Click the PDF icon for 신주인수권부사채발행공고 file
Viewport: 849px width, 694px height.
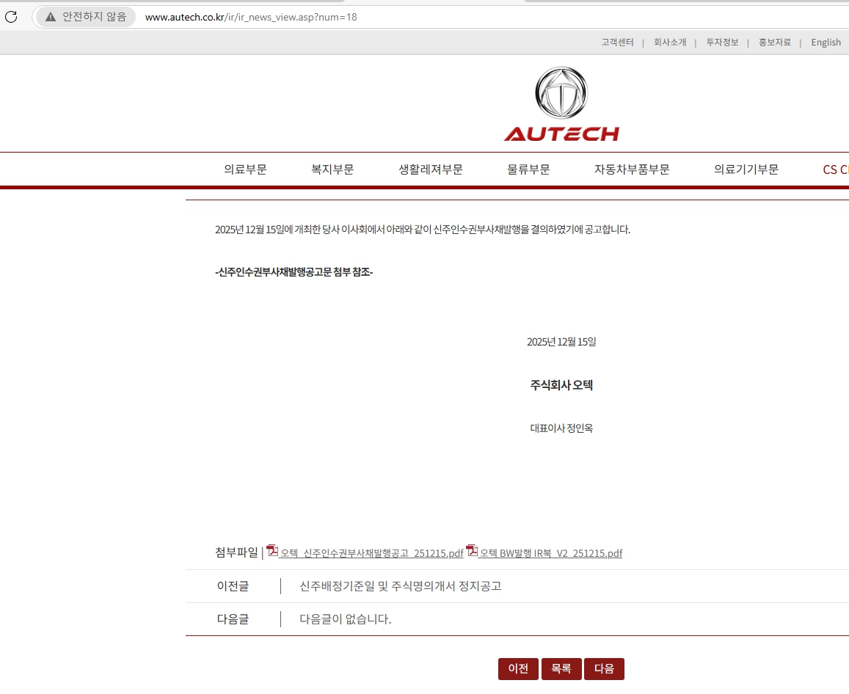click(x=272, y=550)
